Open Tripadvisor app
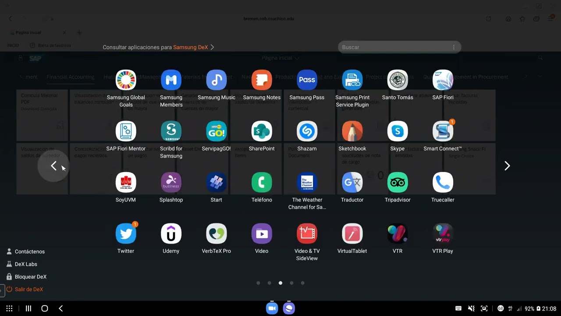 (x=398, y=183)
